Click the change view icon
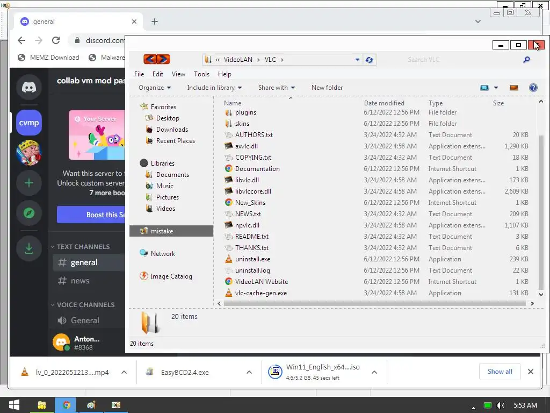The image size is (550, 413). [484, 88]
